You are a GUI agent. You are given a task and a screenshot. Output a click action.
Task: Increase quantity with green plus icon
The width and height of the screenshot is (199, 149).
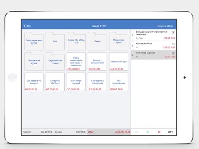148,132
